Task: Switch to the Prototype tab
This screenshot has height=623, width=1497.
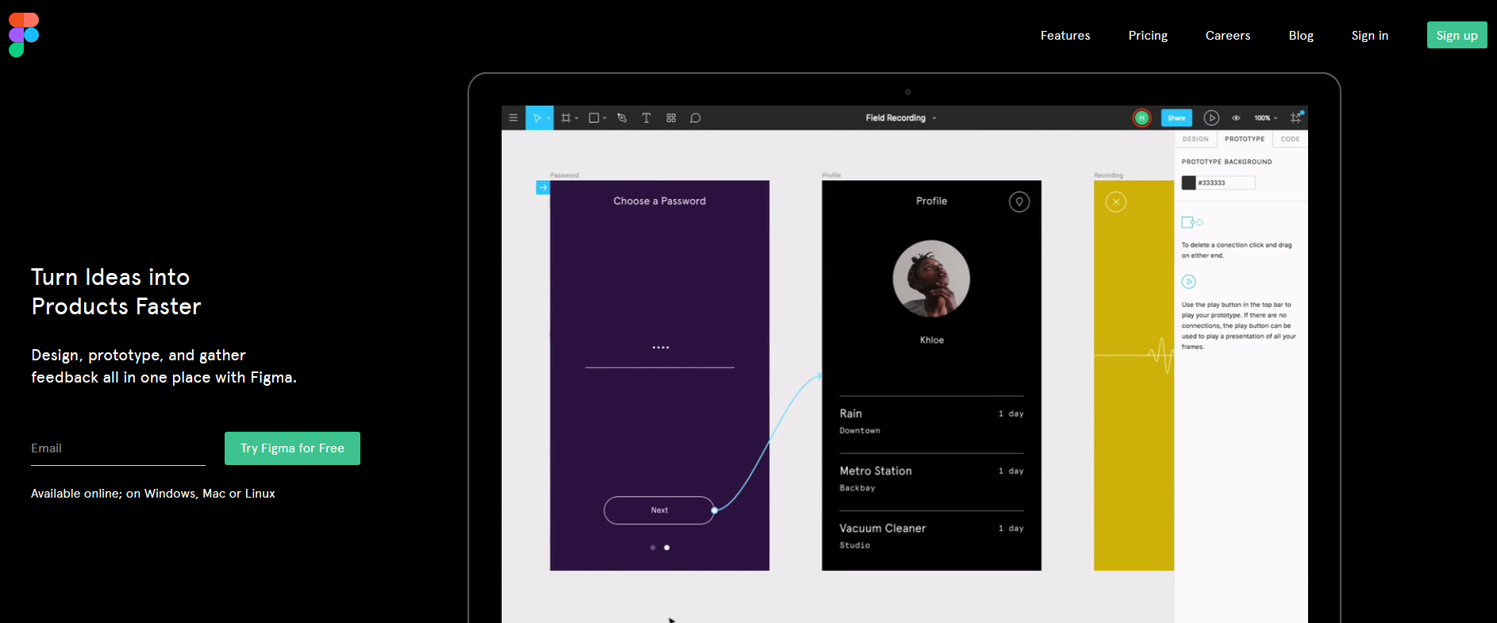Action: click(1245, 139)
